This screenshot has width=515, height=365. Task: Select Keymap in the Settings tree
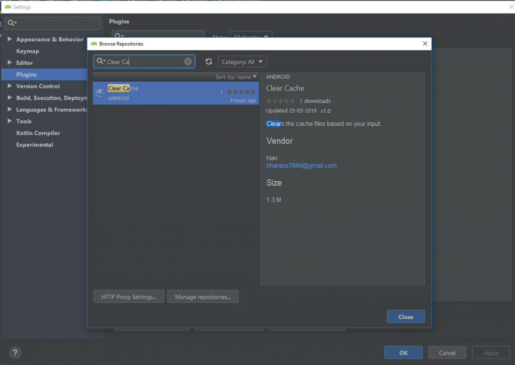(28, 51)
